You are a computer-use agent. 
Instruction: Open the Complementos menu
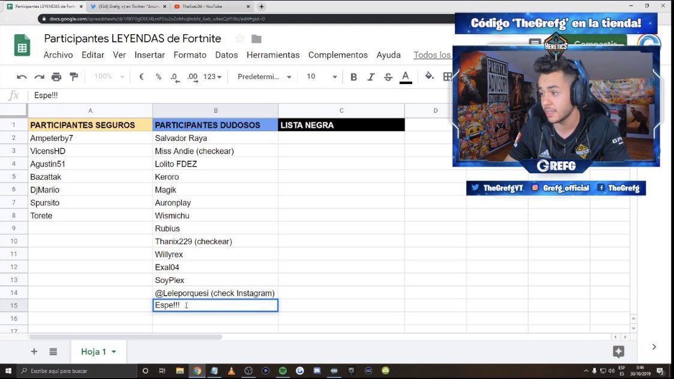pos(338,55)
